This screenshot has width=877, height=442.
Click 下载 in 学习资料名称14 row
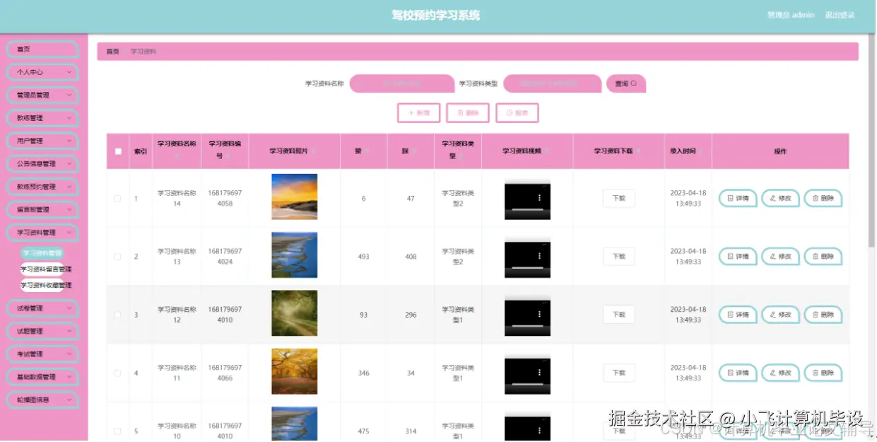[619, 198]
